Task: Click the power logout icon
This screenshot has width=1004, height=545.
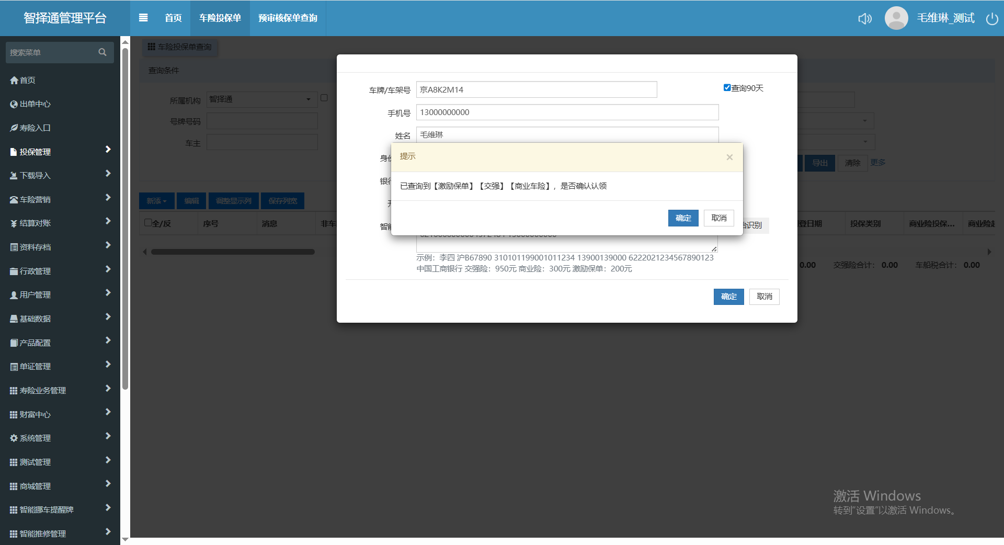Action: coord(992,19)
